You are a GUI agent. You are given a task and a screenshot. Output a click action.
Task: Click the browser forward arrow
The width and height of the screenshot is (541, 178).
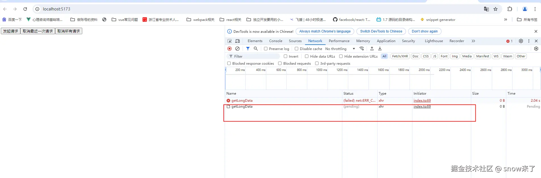[15, 9]
